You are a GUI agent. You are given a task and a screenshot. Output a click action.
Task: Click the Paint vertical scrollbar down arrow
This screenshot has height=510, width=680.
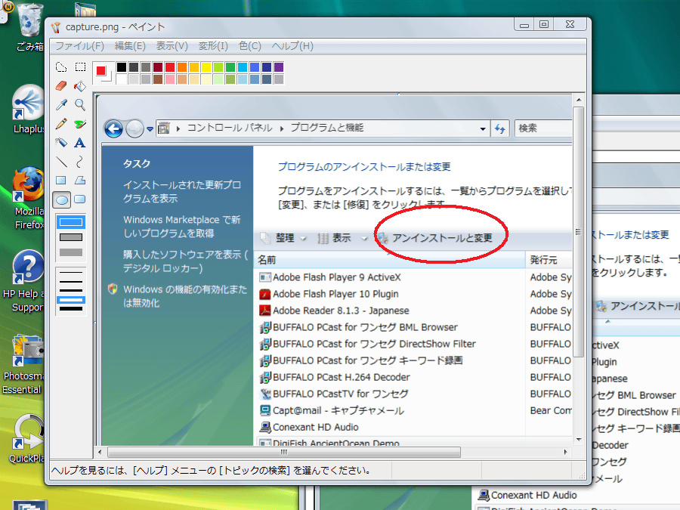(579, 439)
